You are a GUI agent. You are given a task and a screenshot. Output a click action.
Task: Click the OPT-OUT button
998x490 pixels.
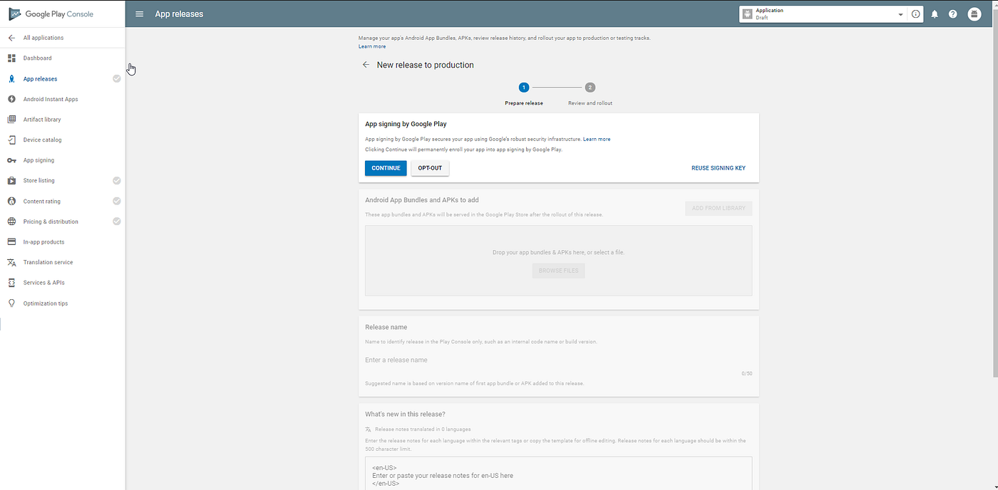coord(430,168)
